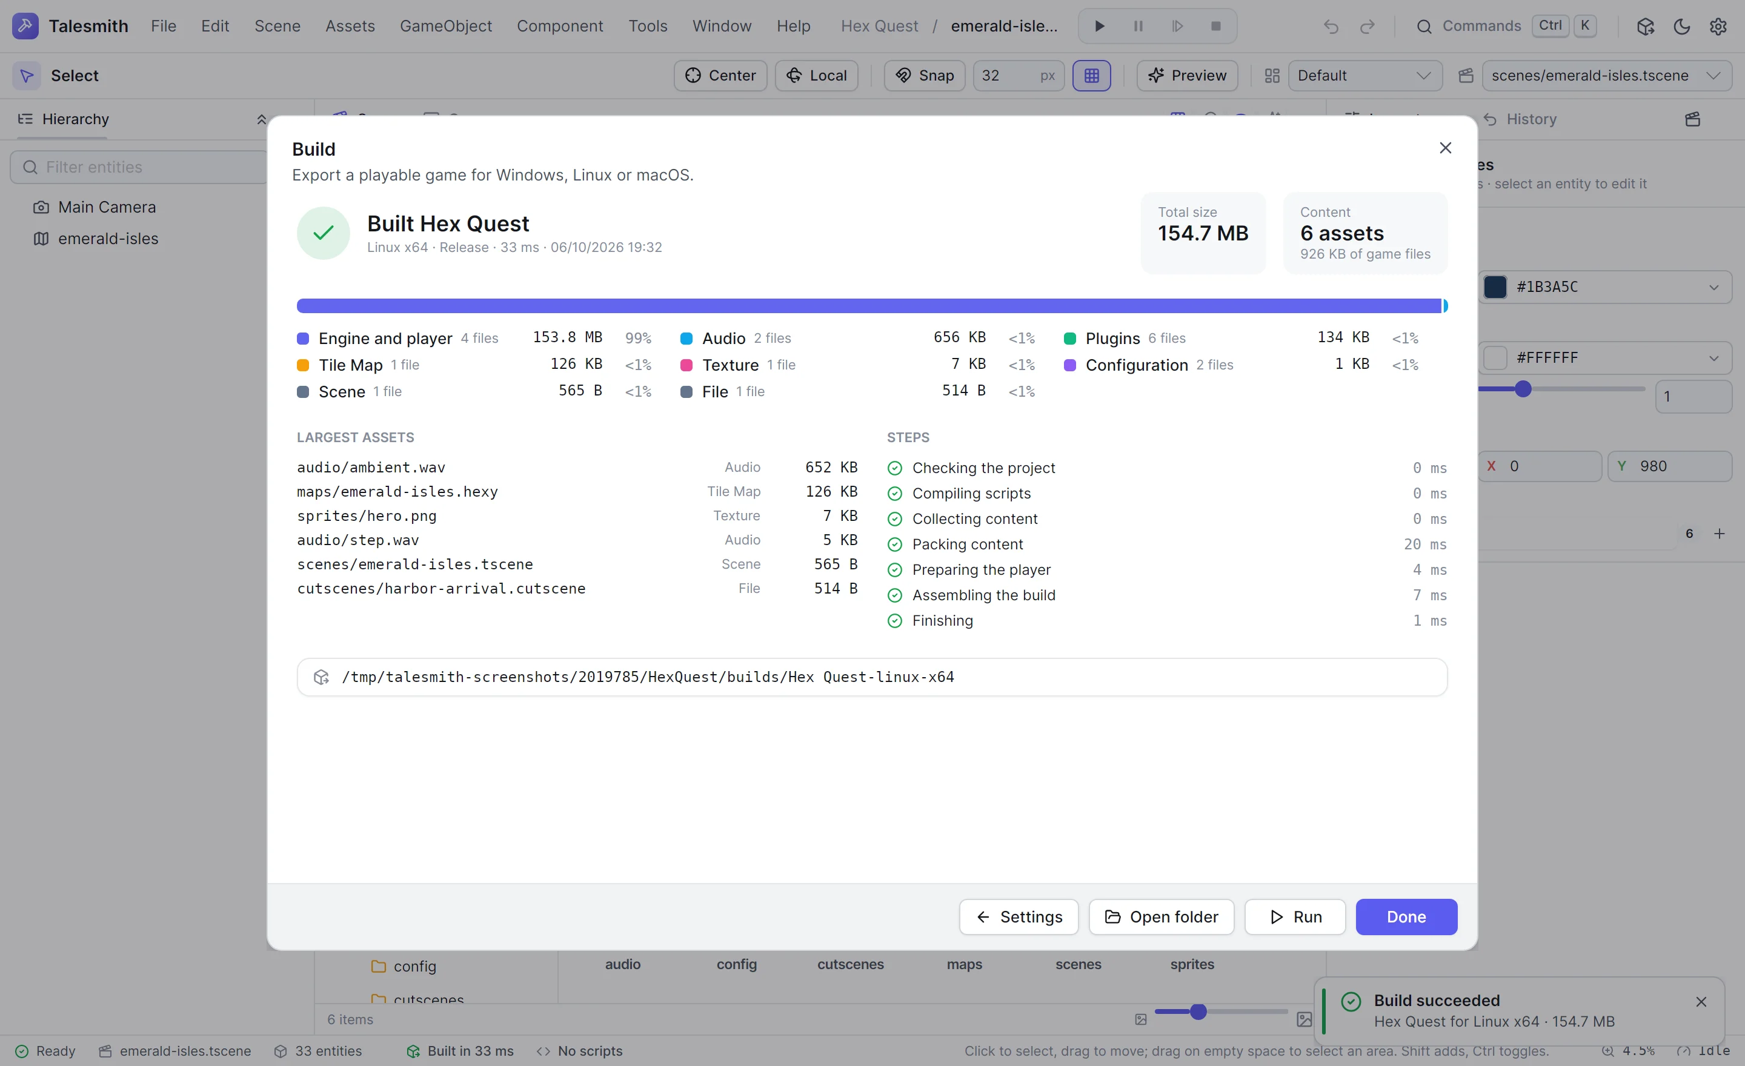
Task: Click the X position field showing 0
Action: coord(1540,466)
